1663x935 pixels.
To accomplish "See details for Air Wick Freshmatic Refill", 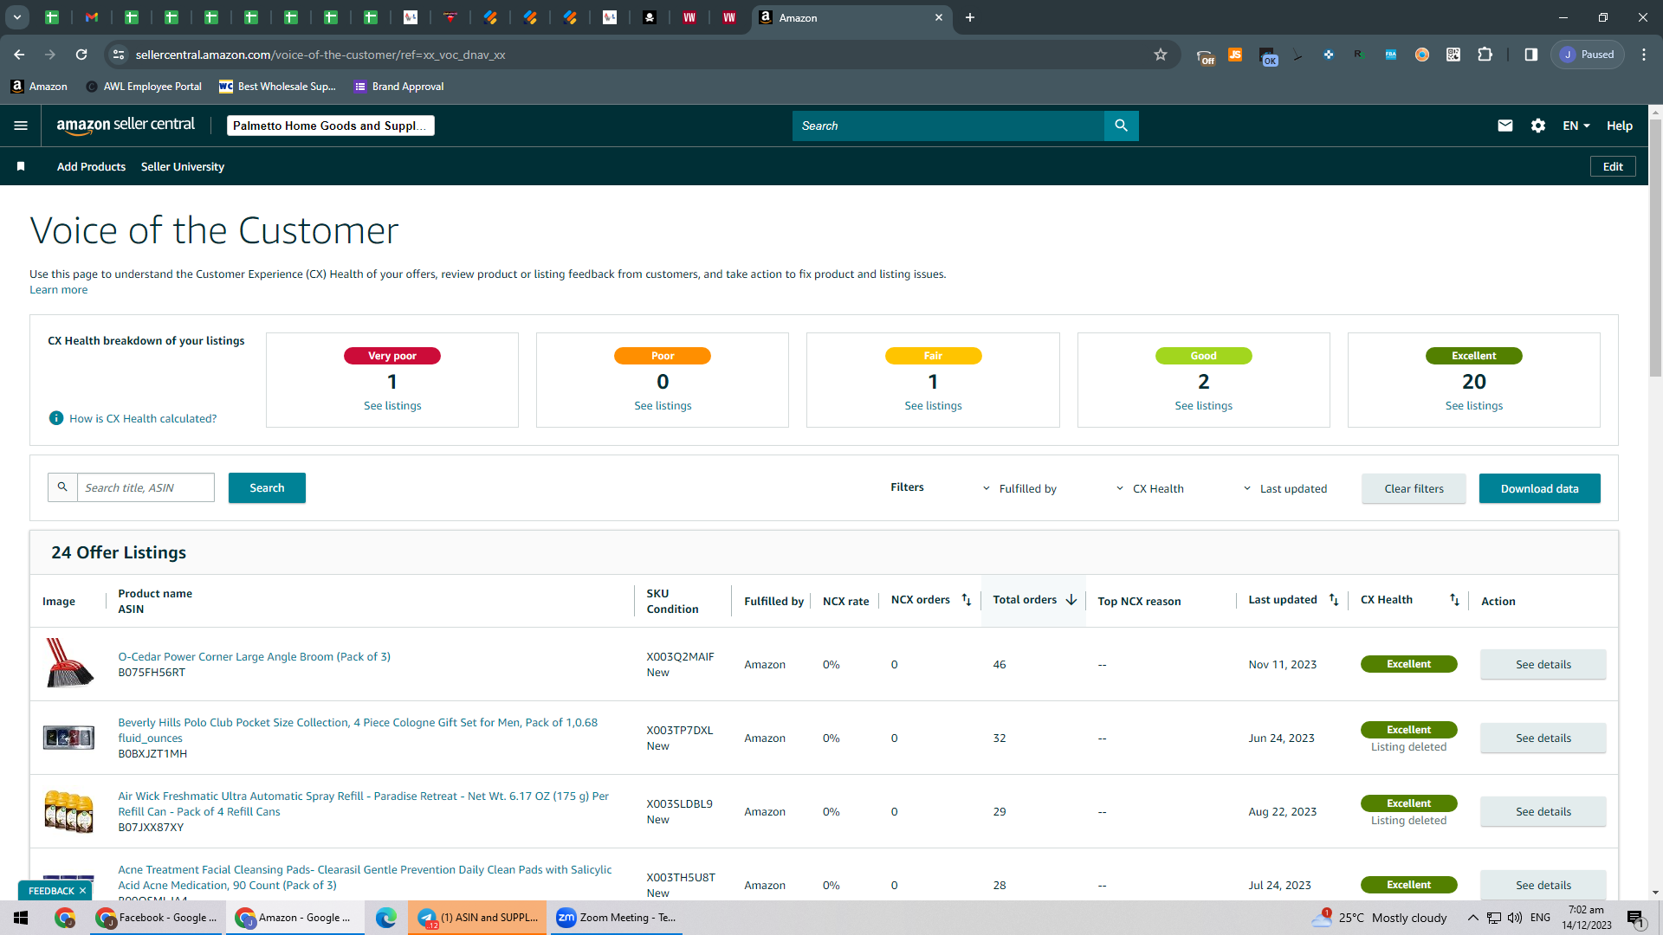I will [1543, 811].
